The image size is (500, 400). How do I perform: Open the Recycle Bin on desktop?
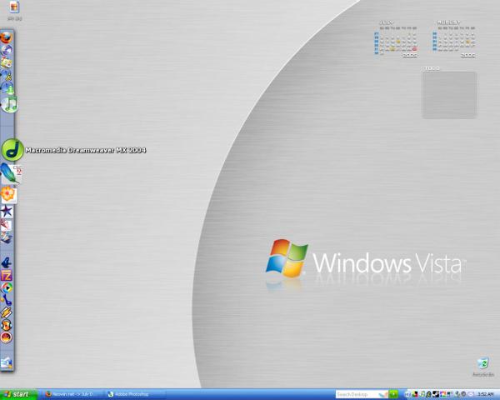pos(483,367)
